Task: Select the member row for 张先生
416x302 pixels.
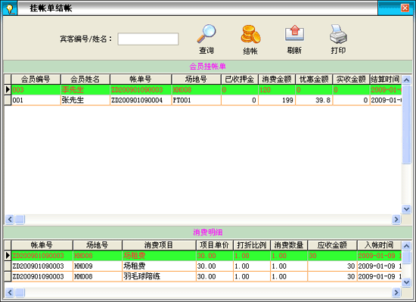Action: point(203,101)
